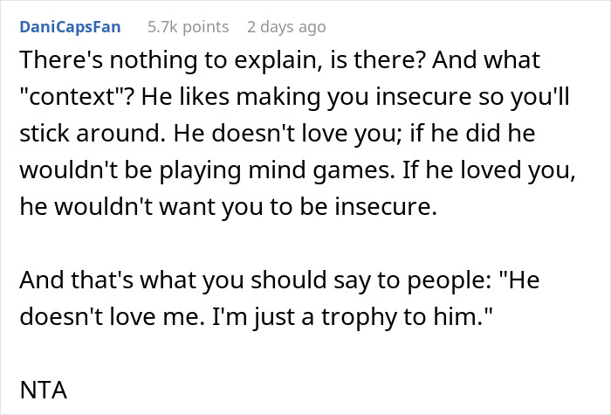This screenshot has height=415, width=611.
Task: Click the '2 days ago' timestamp
Action: [286, 27]
